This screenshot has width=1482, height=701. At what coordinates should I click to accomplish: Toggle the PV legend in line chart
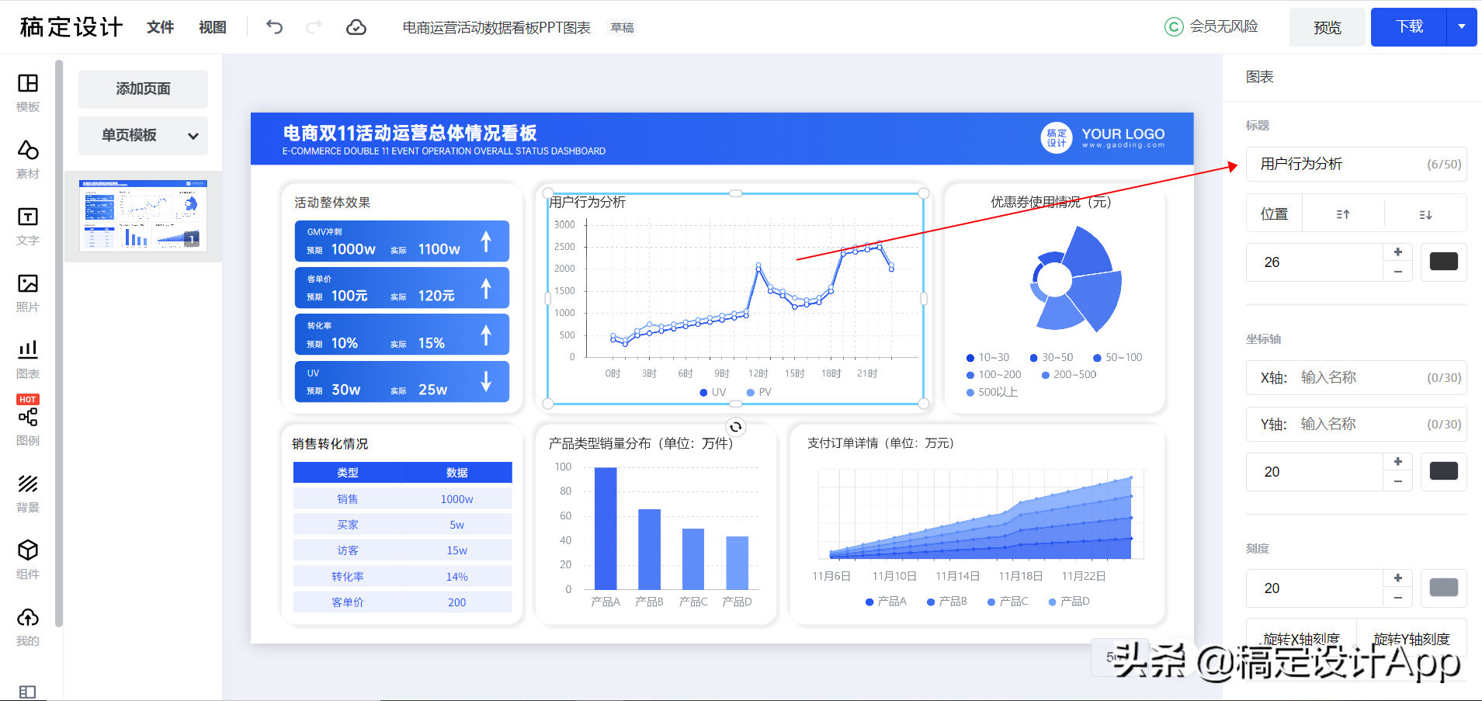pos(758,392)
